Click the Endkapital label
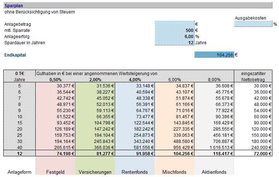279x177 pixels. [x=15, y=55]
